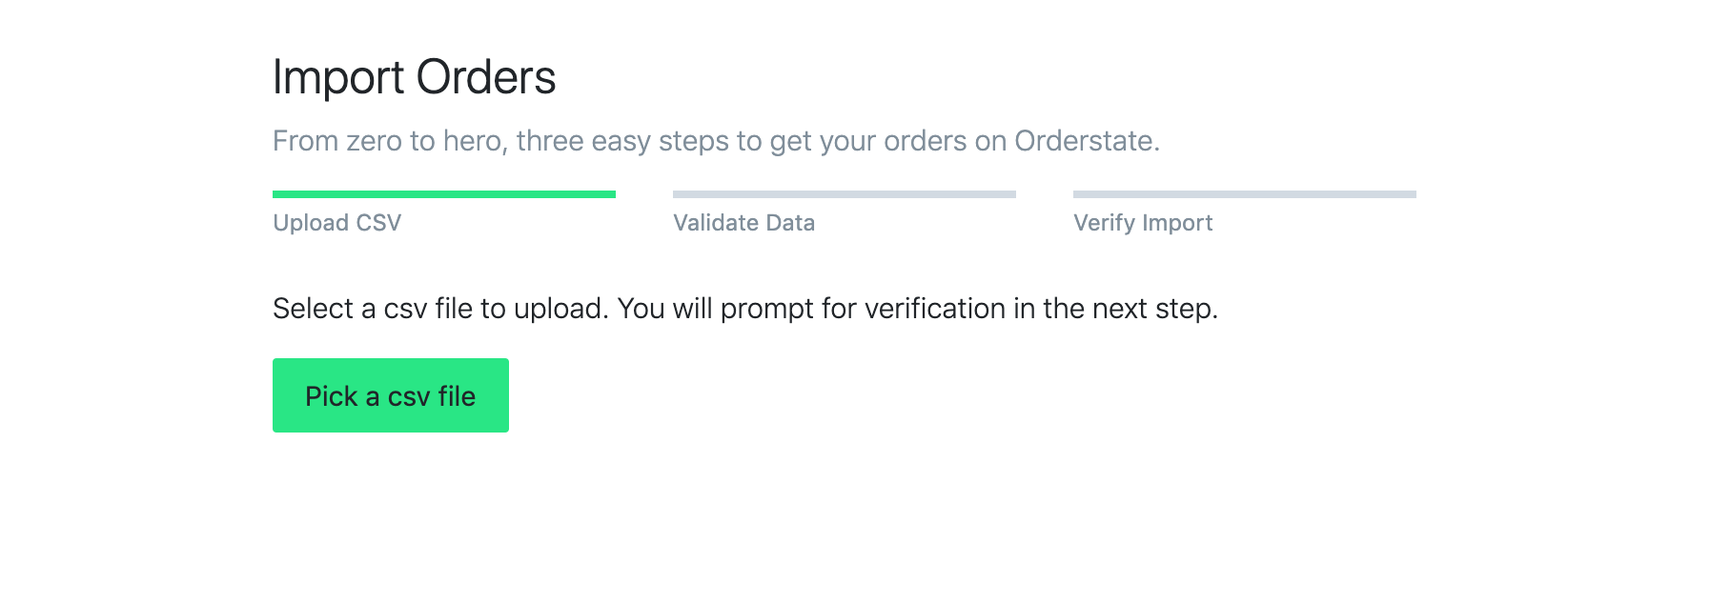Click the word Import in the page heading
Screen dimensions: 1731x604
click(338, 78)
